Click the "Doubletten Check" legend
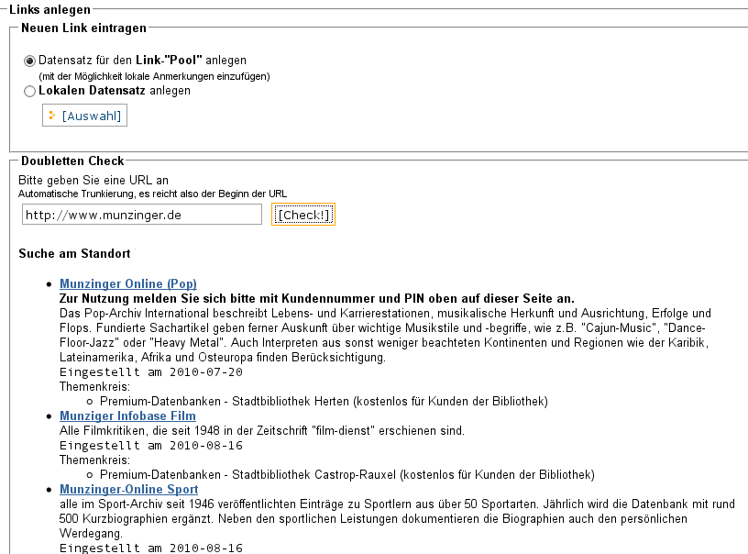Screen dimensions: 748x554 click(72, 161)
